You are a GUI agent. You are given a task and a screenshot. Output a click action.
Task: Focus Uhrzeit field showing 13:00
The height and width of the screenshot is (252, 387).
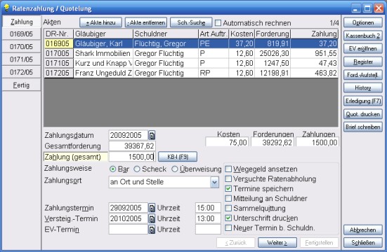tap(208, 218)
